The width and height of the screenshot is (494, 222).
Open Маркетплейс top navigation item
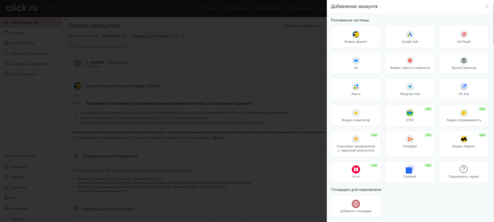(270, 8)
